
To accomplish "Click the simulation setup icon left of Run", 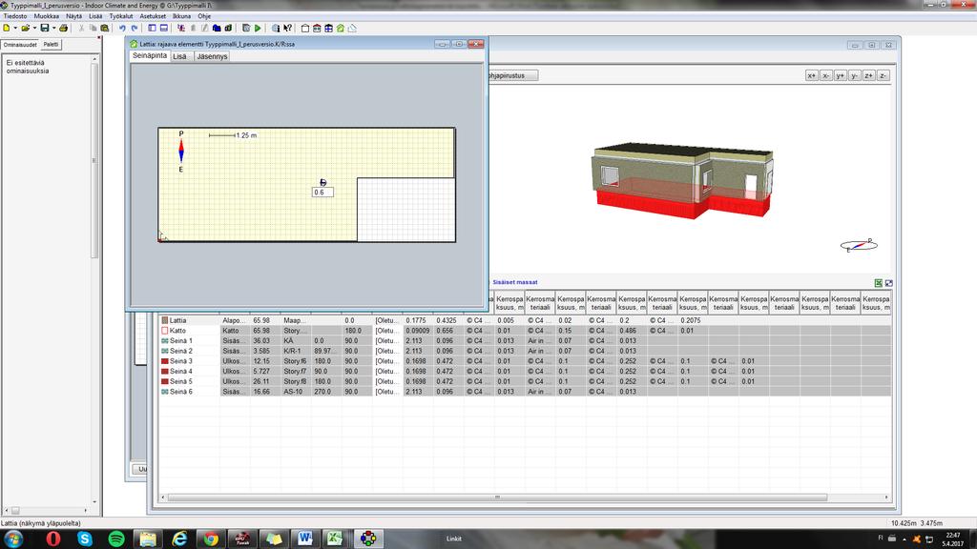I will click(x=246, y=28).
